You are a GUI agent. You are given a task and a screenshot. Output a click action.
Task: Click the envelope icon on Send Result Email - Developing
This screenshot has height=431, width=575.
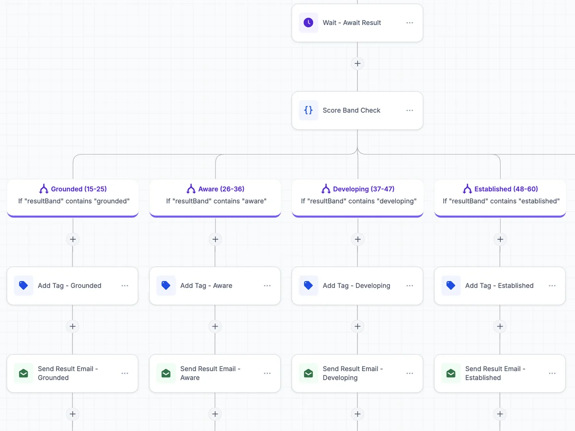(x=309, y=373)
